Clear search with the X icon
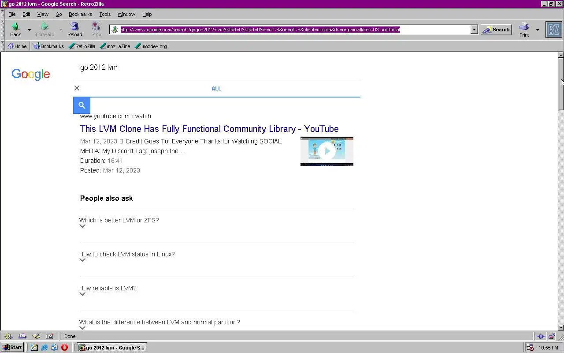The height and width of the screenshot is (353, 564). 77,88
